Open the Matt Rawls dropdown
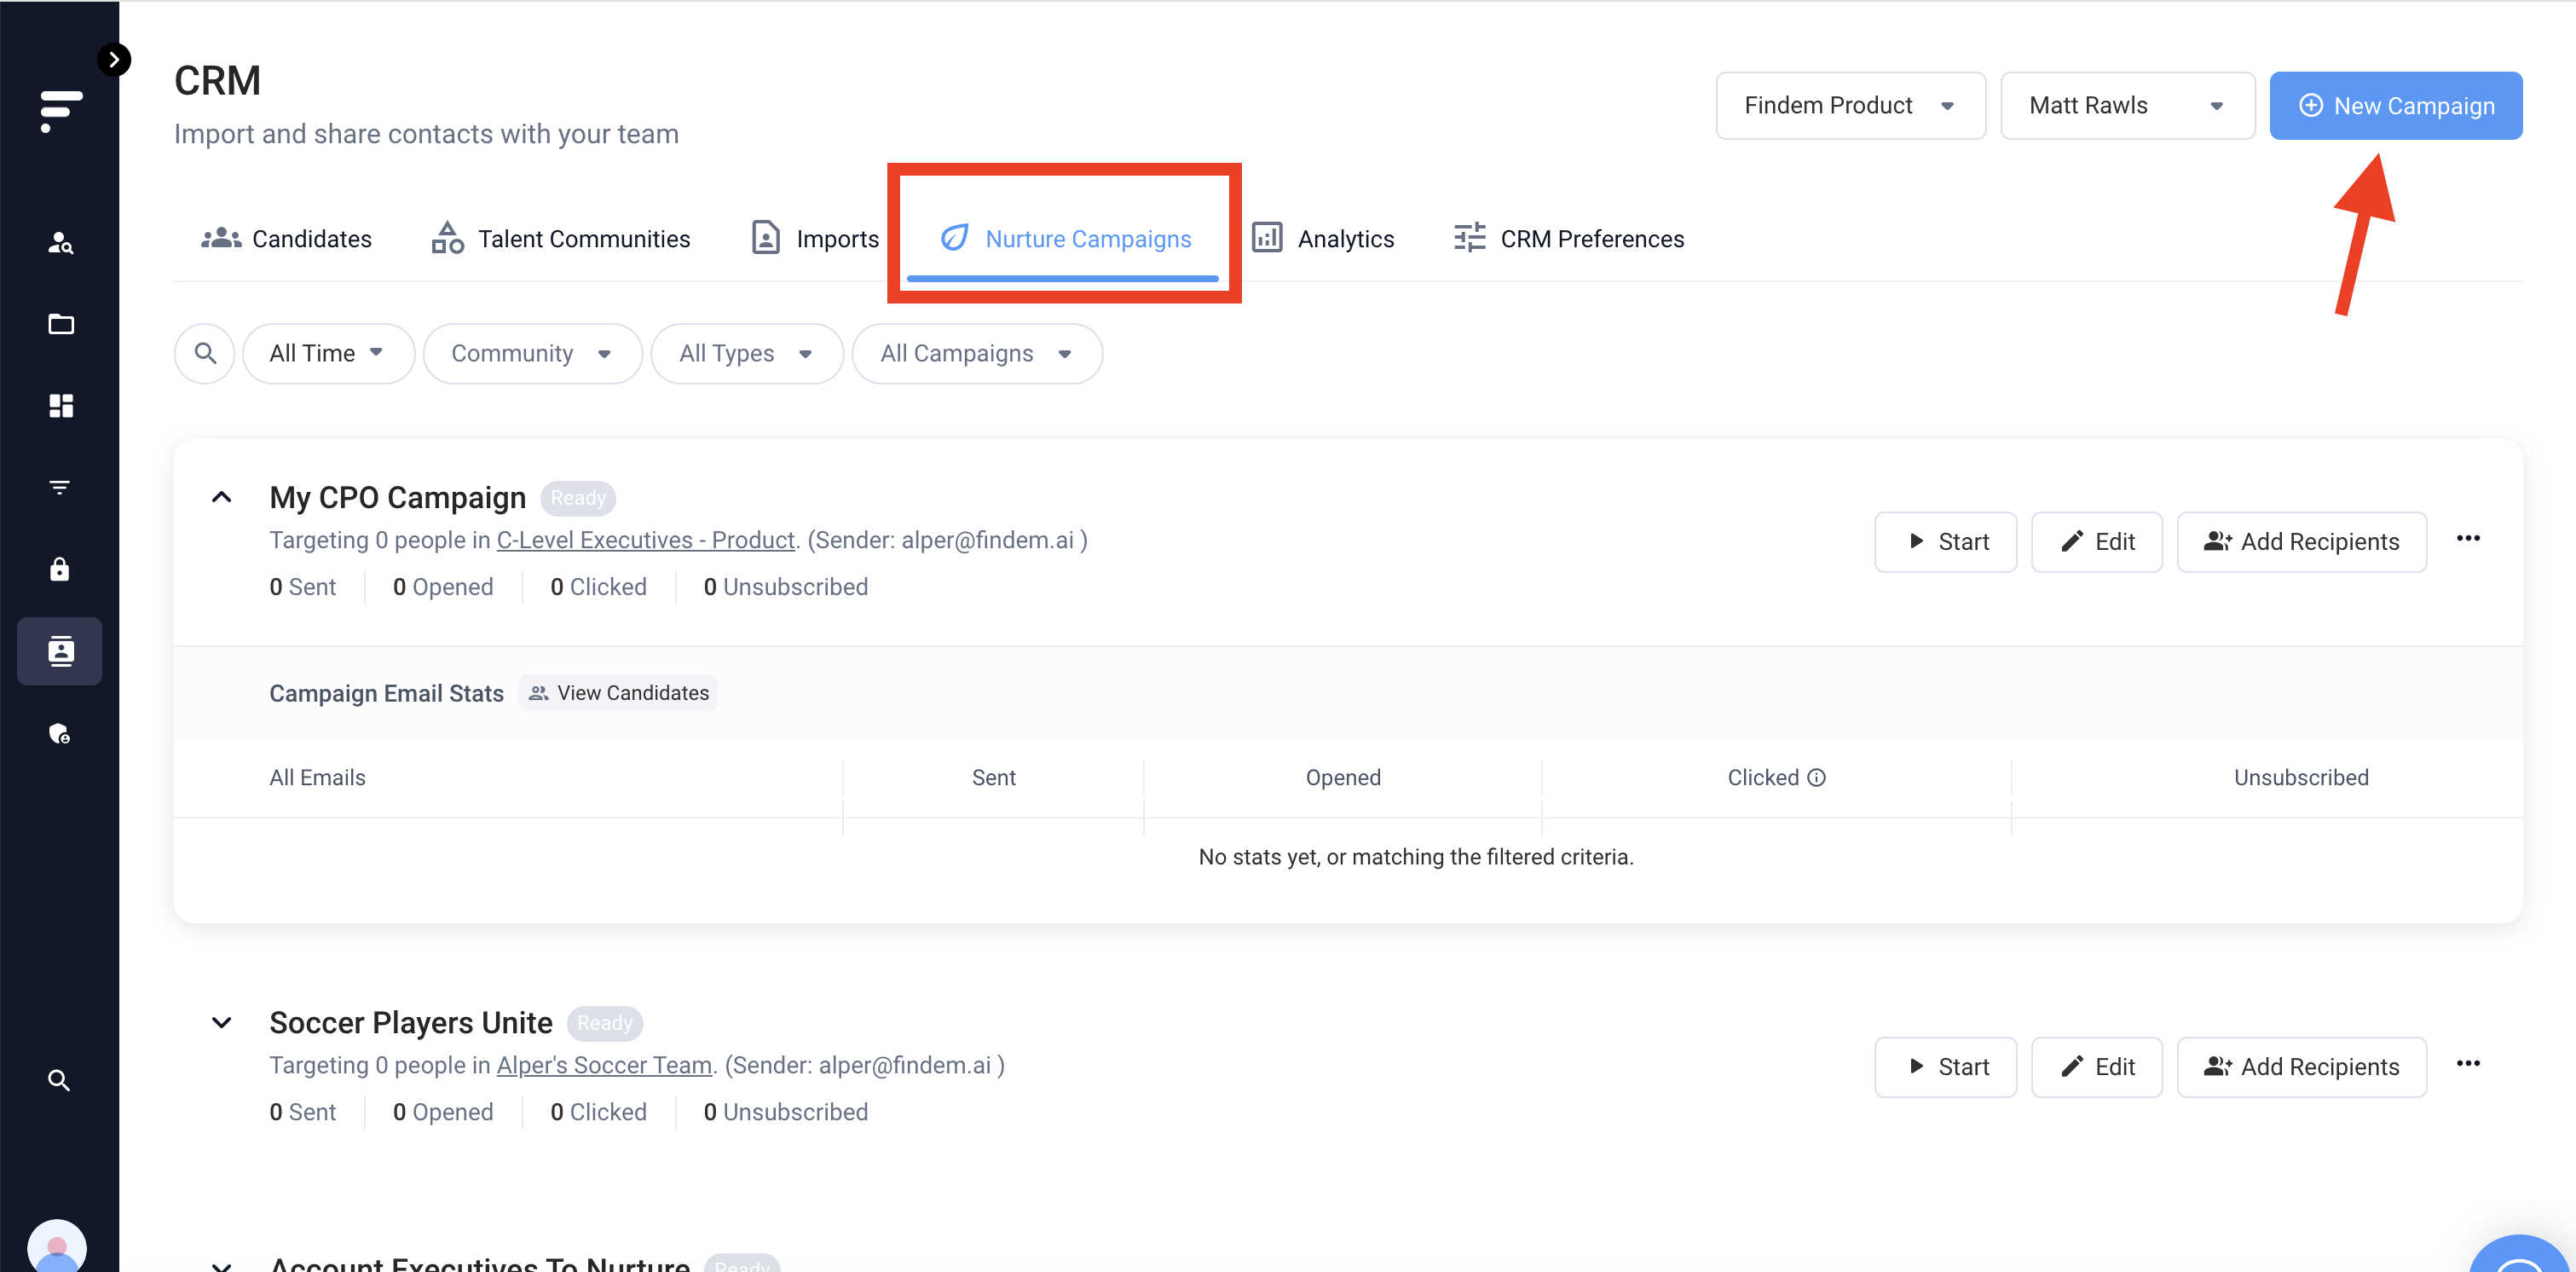 [x=2127, y=105]
